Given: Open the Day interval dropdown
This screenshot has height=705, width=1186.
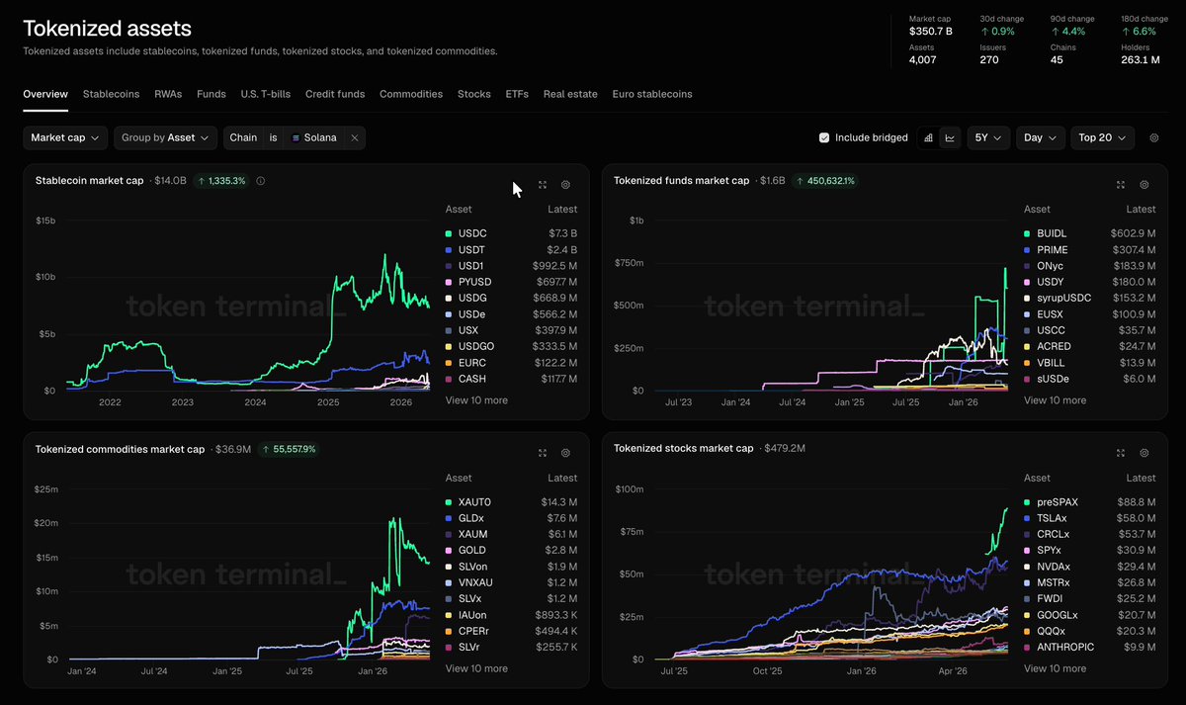Looking at the screenshot, I should [x=1040, y=137].
